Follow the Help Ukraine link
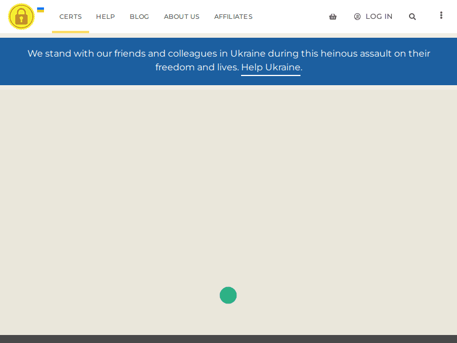The height and width of the screenshot is (343, 457). coord(271,67)
